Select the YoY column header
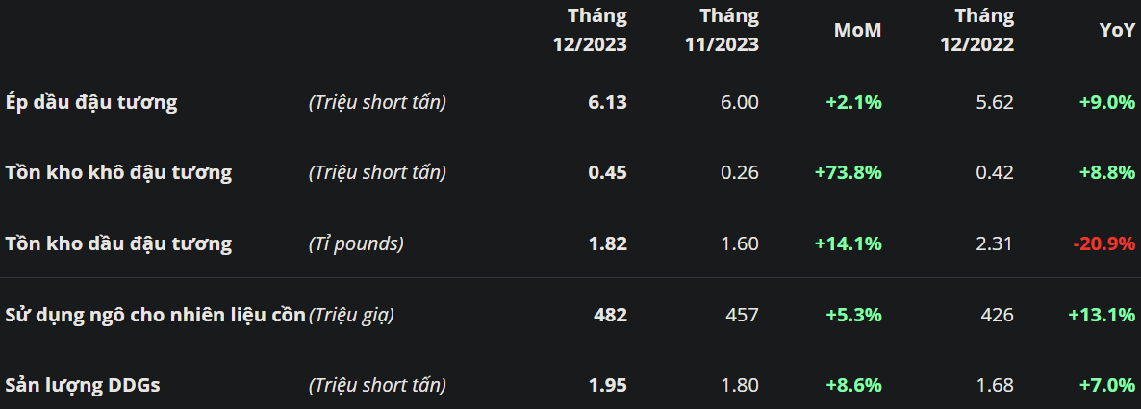The image size is (1141, 409). [x=1117, y=30]
